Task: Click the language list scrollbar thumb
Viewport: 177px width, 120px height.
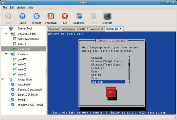Action: [129, 64]
